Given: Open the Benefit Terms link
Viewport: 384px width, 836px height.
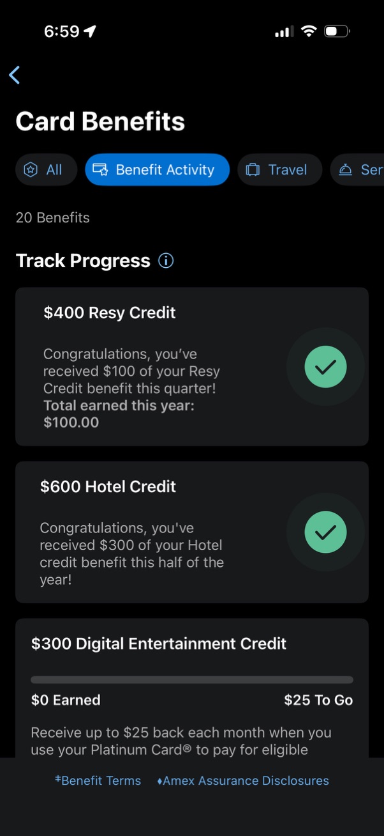Looking at the screenshot, I should 98,780.
